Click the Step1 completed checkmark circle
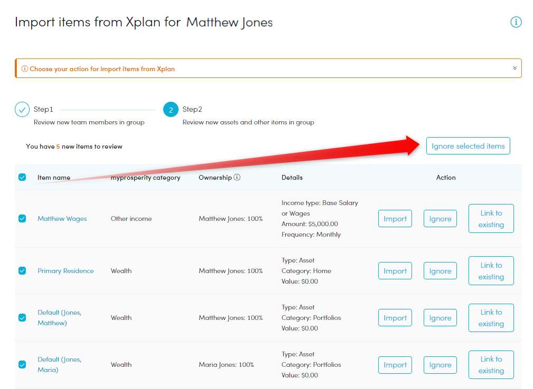 pyautogui.click(x=22, y=110)
